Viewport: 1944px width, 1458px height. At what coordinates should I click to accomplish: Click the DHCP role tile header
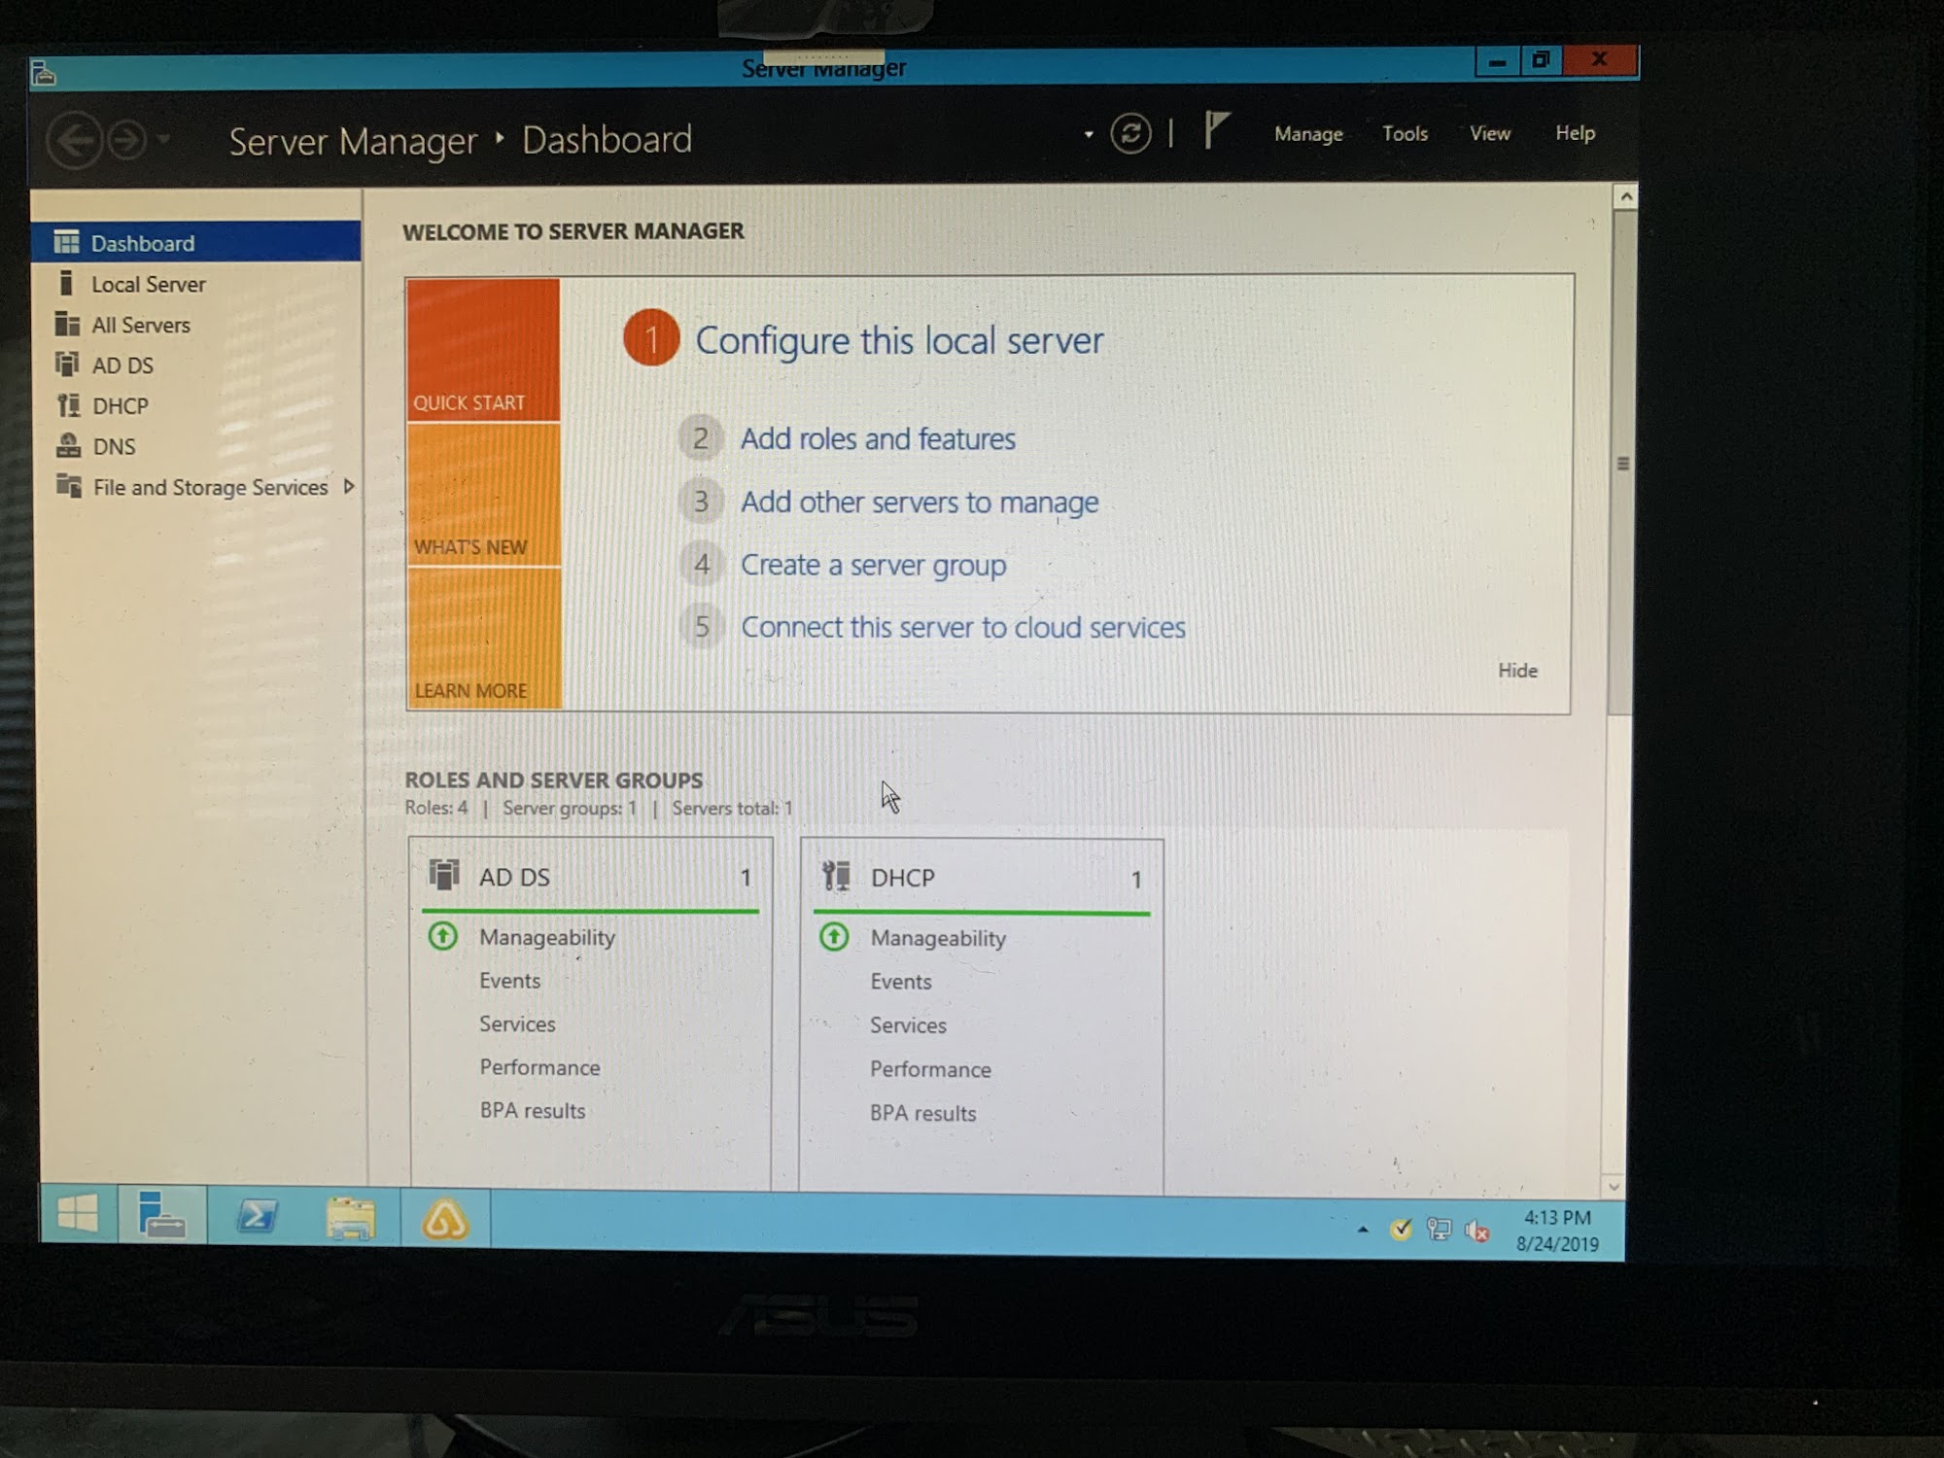click(x=982, y=878)
